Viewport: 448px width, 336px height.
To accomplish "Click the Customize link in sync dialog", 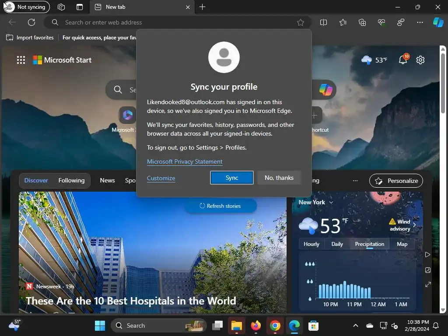I will coord(161,178).
